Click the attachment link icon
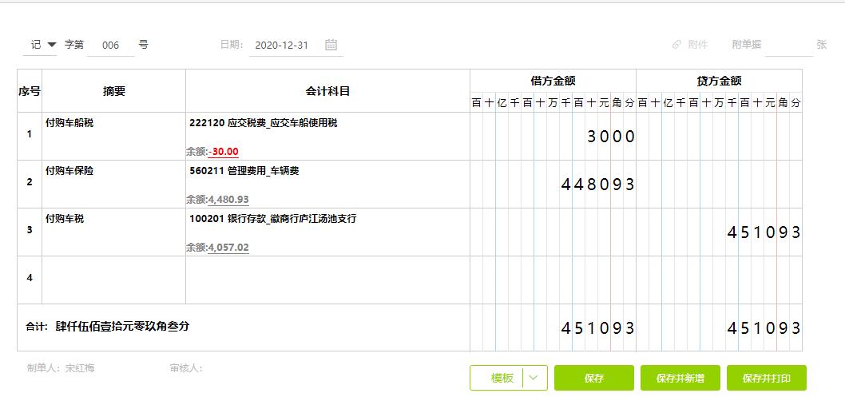The image size is (845, 397). coord(676,45)
